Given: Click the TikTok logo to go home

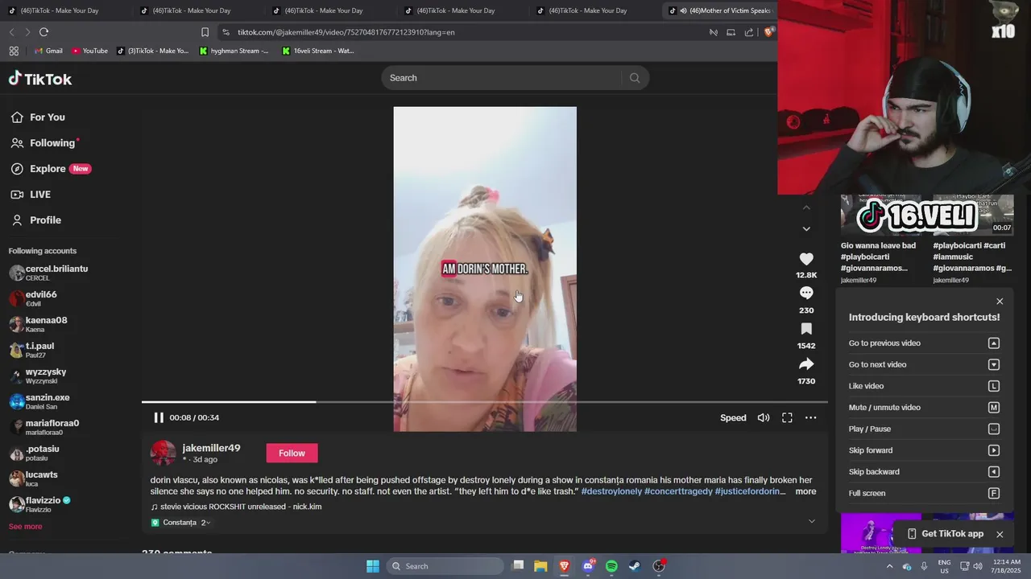Looking at the screenshot, I should click(40, 79).
